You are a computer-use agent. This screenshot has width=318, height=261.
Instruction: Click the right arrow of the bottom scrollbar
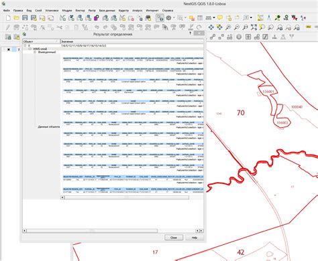pyautogui.click(x=201, y=231)
